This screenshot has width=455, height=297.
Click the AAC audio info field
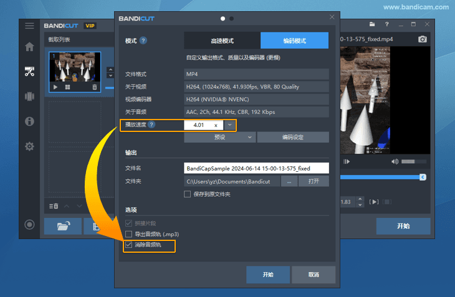257,112
